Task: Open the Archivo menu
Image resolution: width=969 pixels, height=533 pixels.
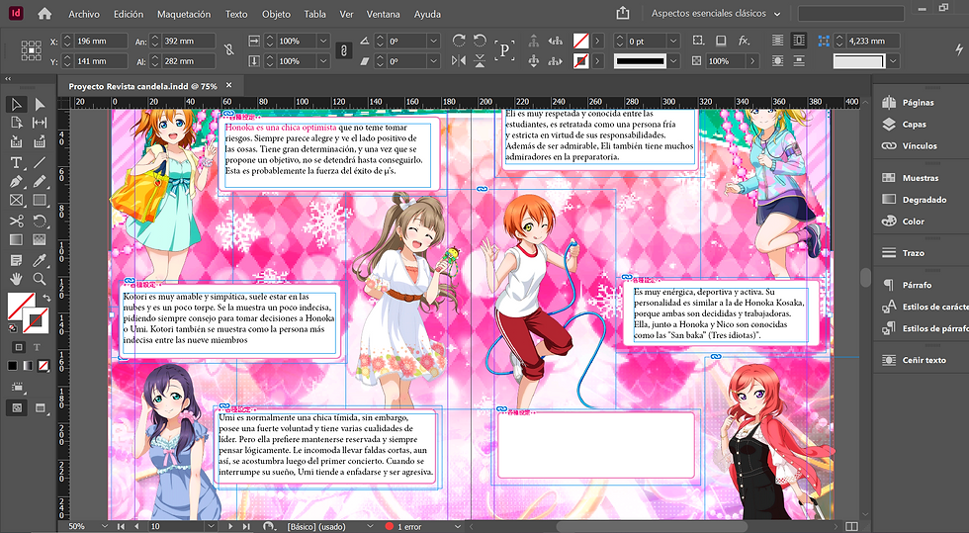Action: [x=84, y=14]
